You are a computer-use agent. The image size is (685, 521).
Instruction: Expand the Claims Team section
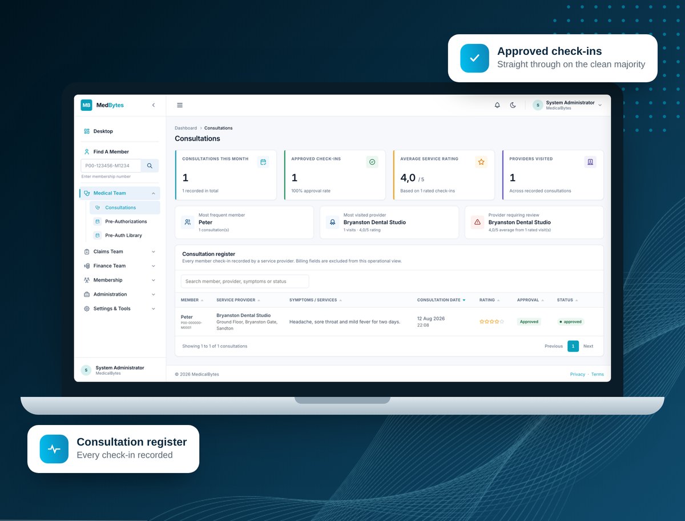pos(120,251)
